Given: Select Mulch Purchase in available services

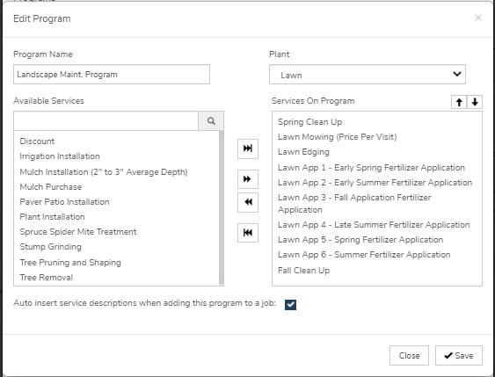Looking at the screenshot, I should tap(50, 187).
